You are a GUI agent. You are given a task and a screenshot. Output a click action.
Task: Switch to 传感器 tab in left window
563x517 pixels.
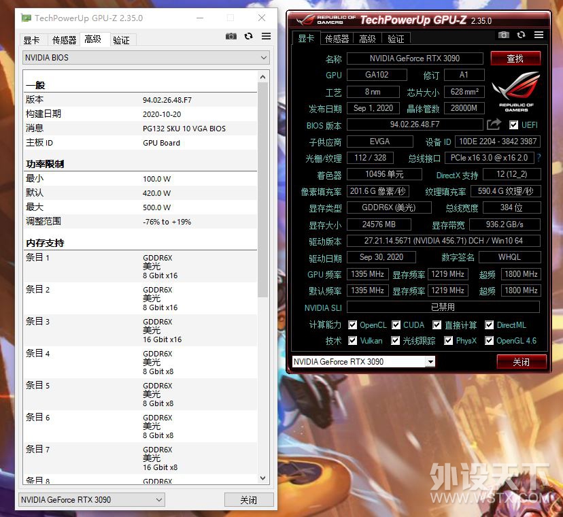tap(64, 40)
